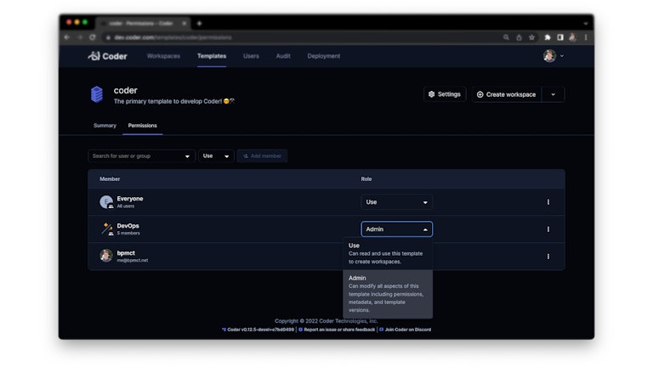Close the coder Permissions browser tab
The image size is (653, 367).
(184, 23)
